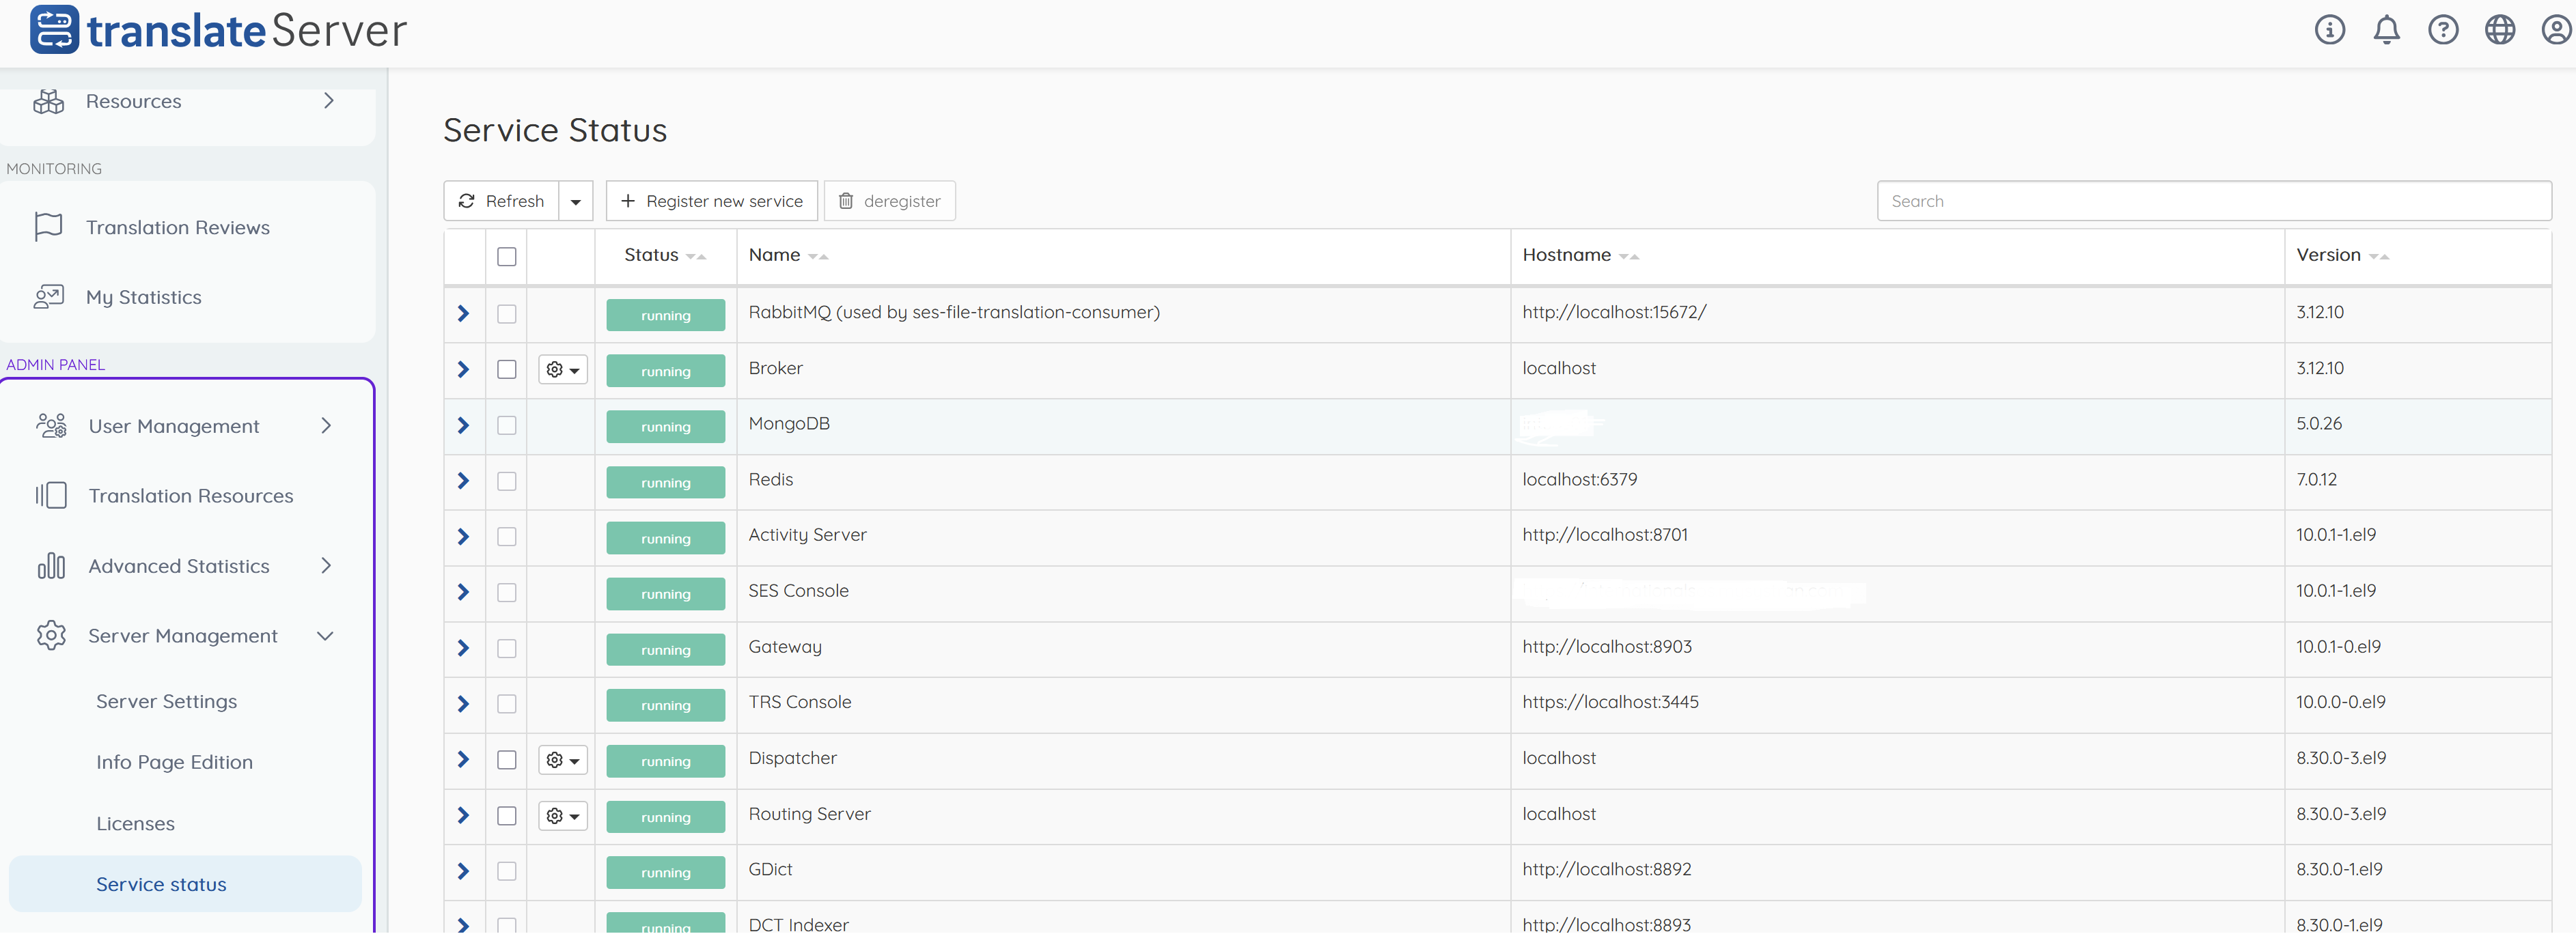Check the Dispatcher row checkbox

(507, 760)
